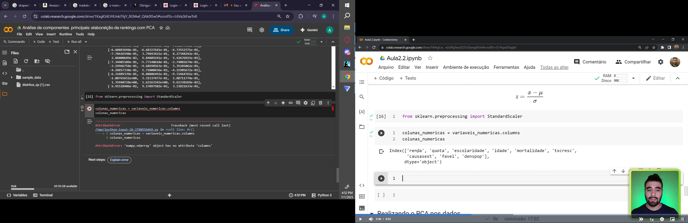Mirror the cell in a tab
688x223 pixels.
[313, 103]
